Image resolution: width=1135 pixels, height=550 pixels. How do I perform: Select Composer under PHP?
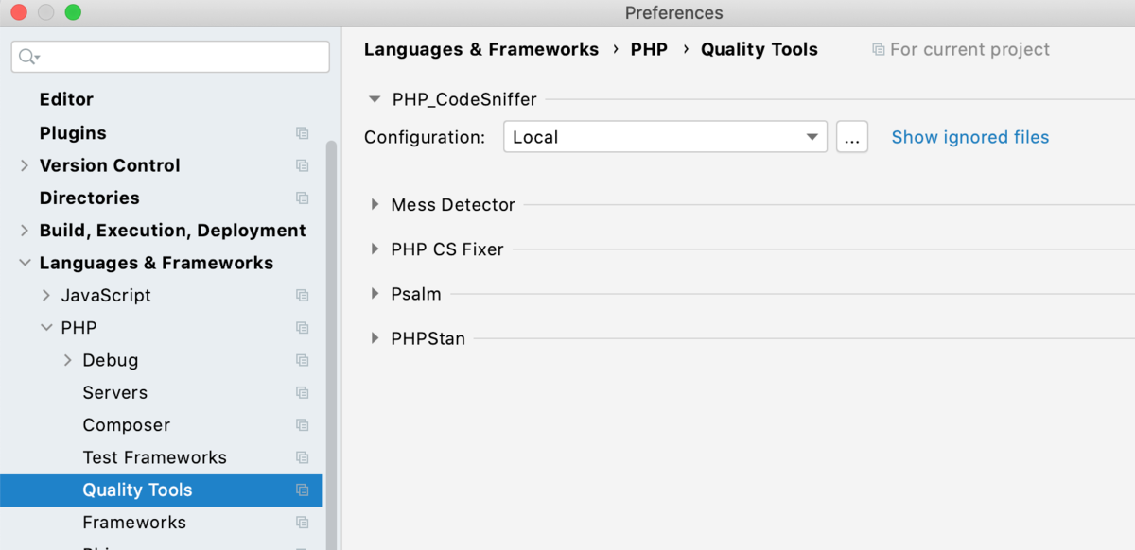tap(127, 425)
